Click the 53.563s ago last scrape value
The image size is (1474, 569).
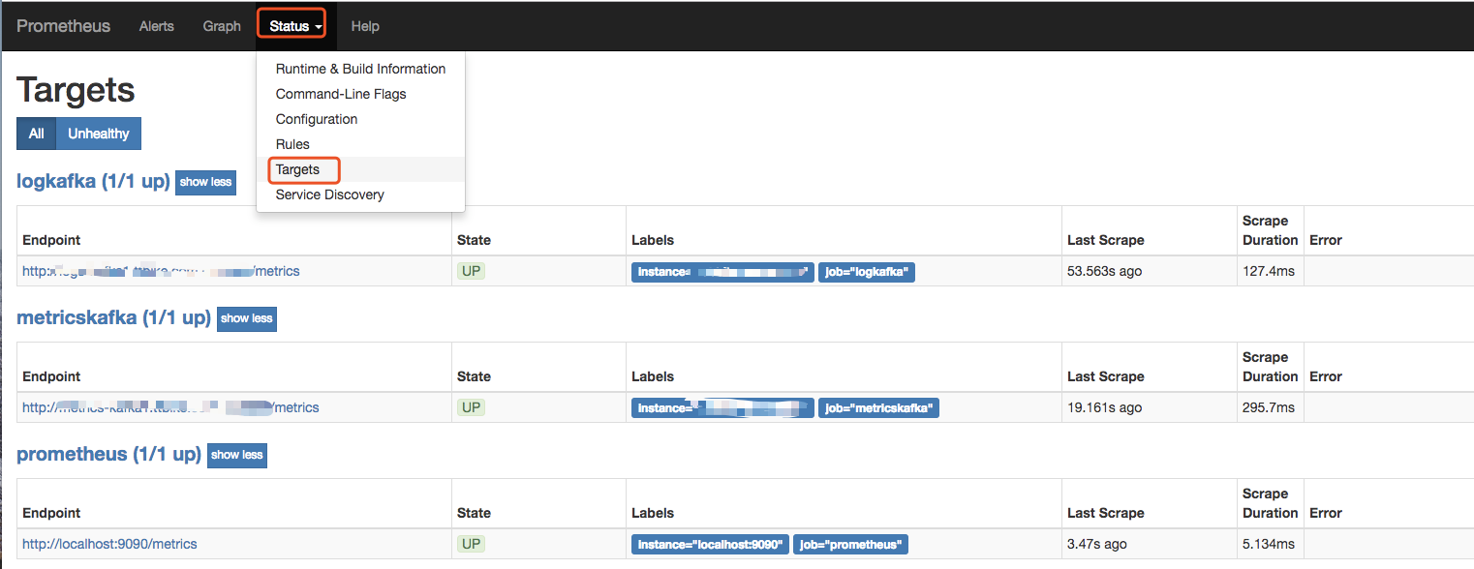1104,271
